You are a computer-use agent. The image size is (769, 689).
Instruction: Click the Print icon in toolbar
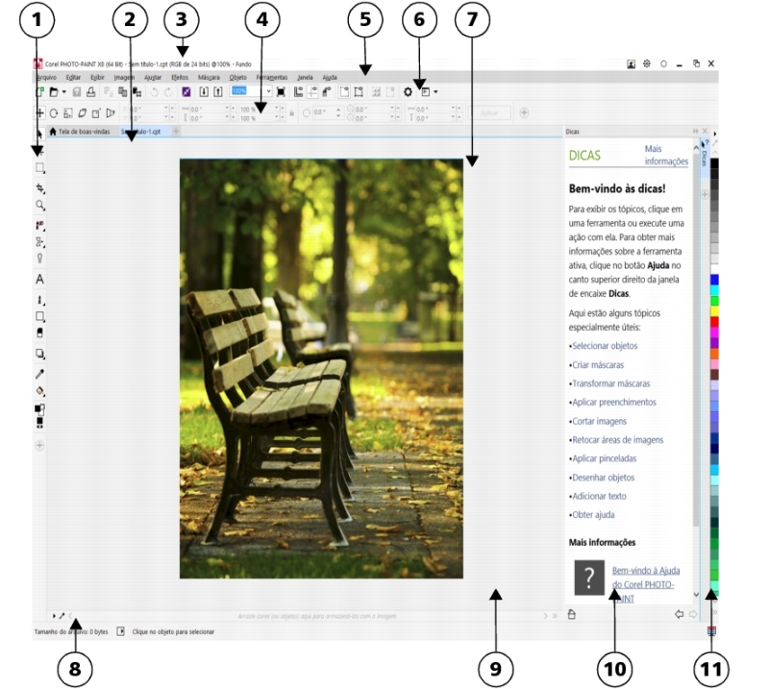(90, 92)
